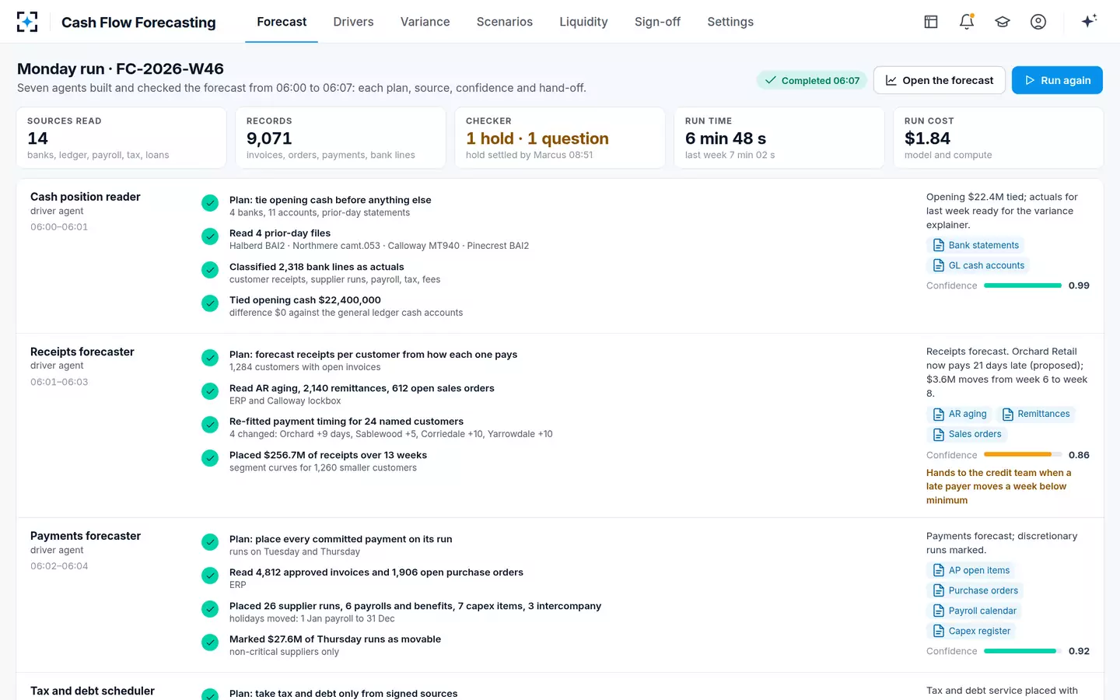Click the check beside 'Plan: tie opening cash'

pyautogui.click(x=210, y=203)
